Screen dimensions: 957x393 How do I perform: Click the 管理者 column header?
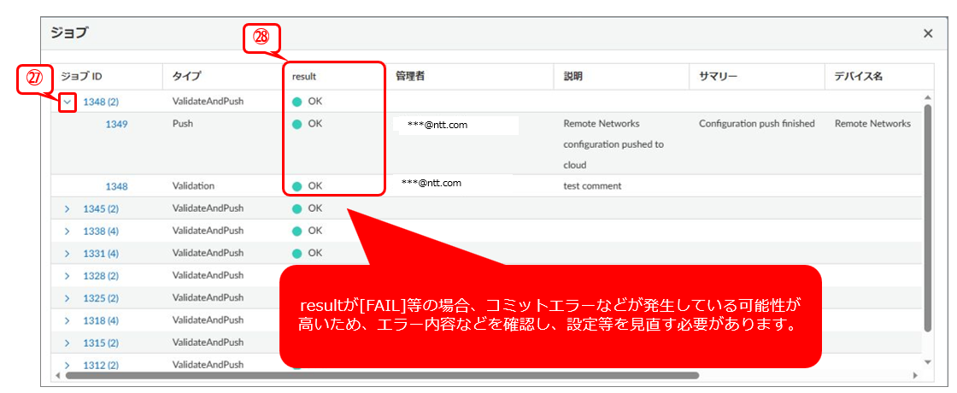[x=410, y=76]
